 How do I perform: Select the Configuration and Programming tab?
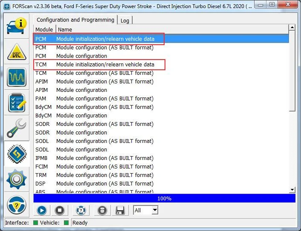tap(75, 20)
